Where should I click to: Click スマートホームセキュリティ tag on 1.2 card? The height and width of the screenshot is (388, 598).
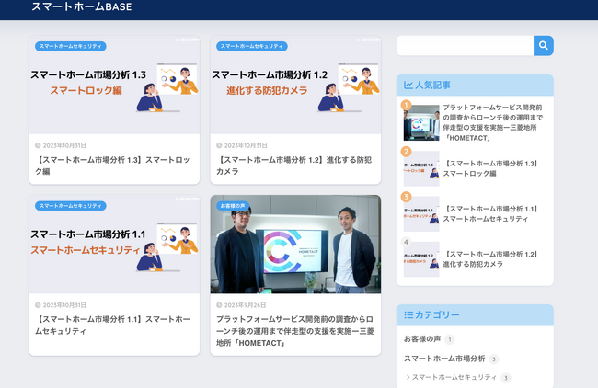pos(252,46)
